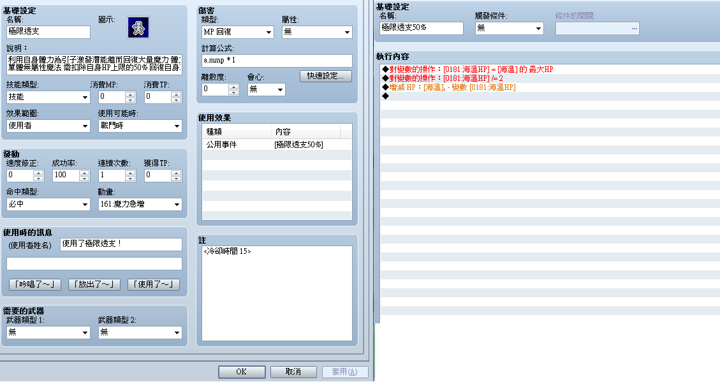Screen dimensions: 720x382
Task: Open the 觸發條件 dropdown
Action: 510,29
